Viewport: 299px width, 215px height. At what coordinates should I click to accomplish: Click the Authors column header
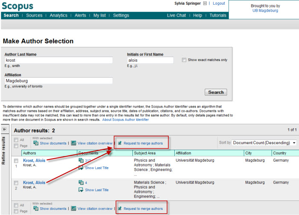click(49, 153)
